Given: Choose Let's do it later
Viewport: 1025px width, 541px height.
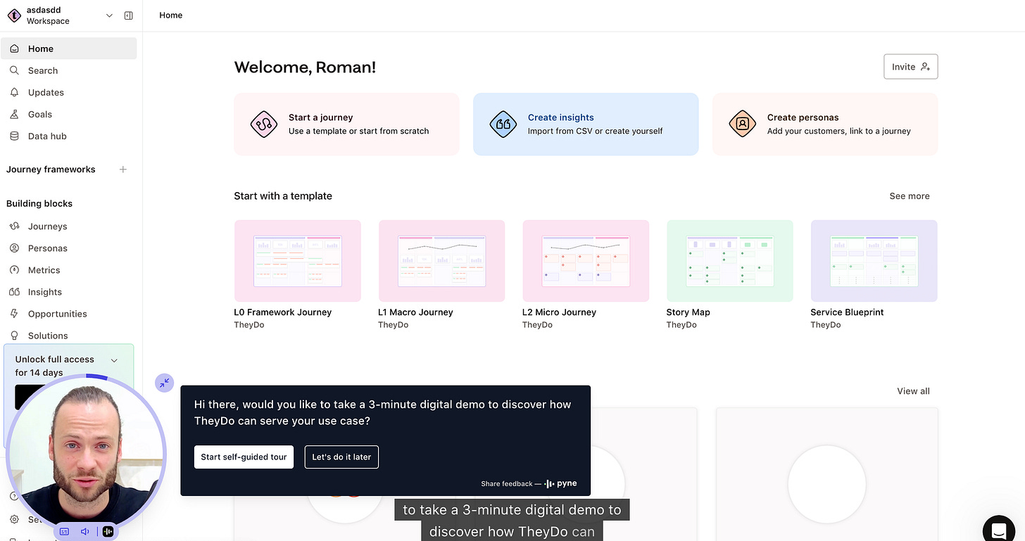Looking at the screenshot, I should pyautogui.click(x=341, y=457).
